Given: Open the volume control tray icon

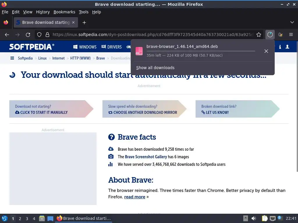Looking at the screenshot, I should pos(254,218).
